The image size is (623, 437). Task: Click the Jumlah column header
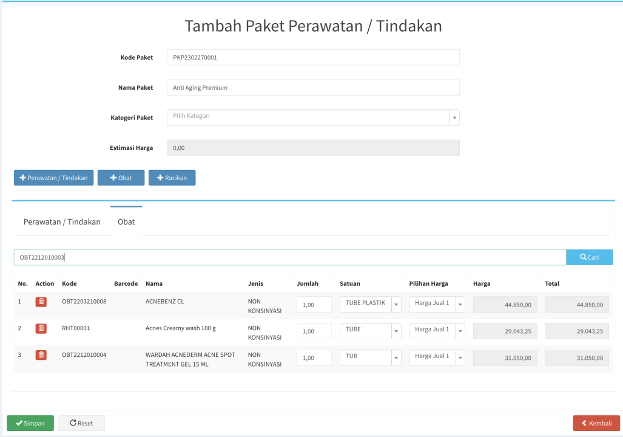click(308, 283)
